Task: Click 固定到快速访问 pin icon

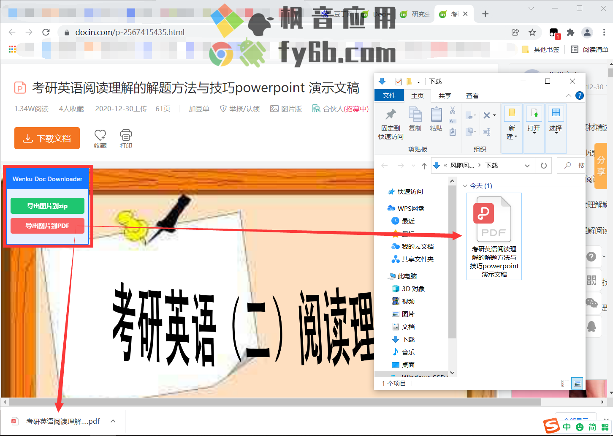Action: pos(391,123)
